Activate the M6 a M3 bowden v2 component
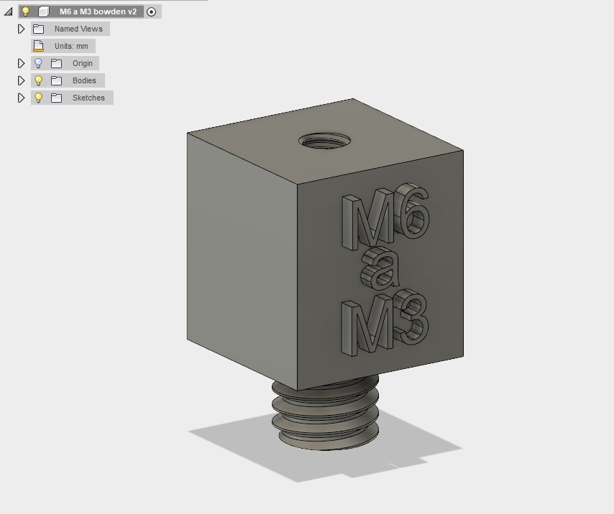 (x=151, y=11)
